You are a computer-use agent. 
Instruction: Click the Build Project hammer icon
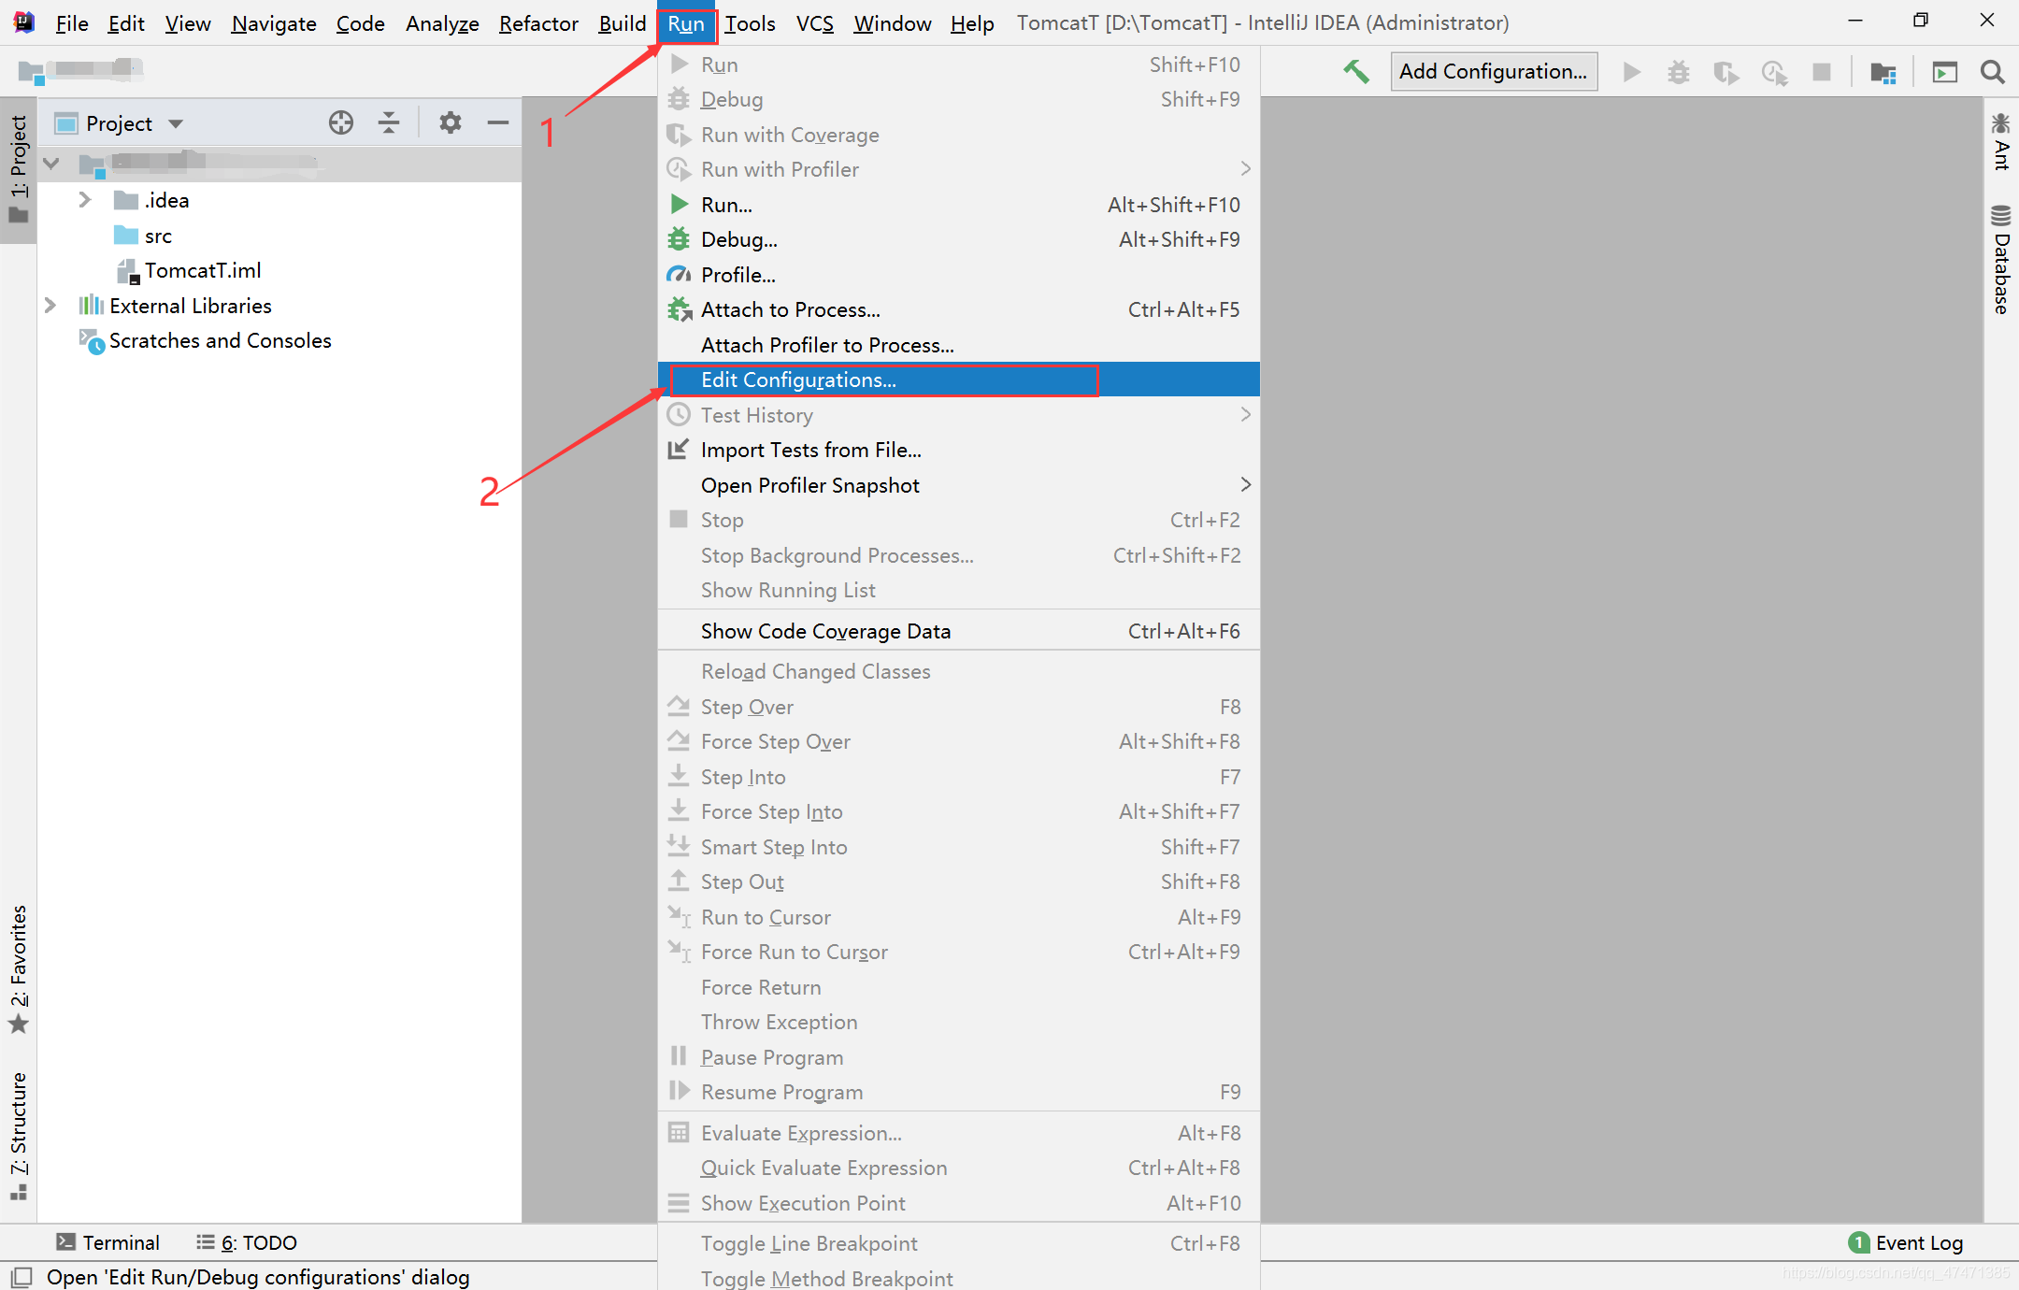click(x=1356, y=71)
